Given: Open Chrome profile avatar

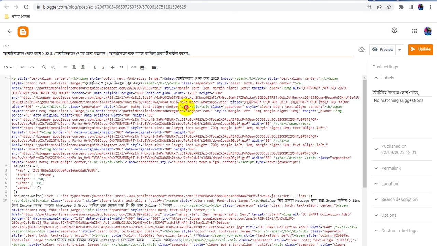Looking at the screenshot, I should (420, 7).
